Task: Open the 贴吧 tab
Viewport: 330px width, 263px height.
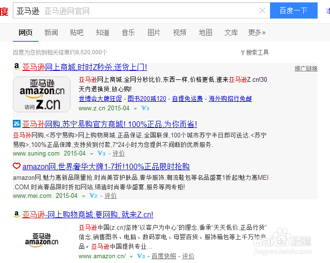Action: (x=77, y=33)
